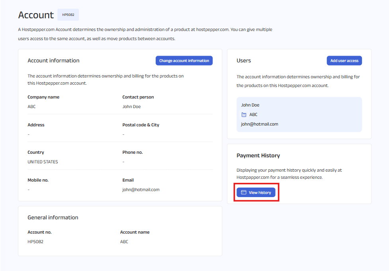The height and width of the screenshot is (271, 389).
Task: Click the Country value UNITED STATES
Action: (43, 162)
